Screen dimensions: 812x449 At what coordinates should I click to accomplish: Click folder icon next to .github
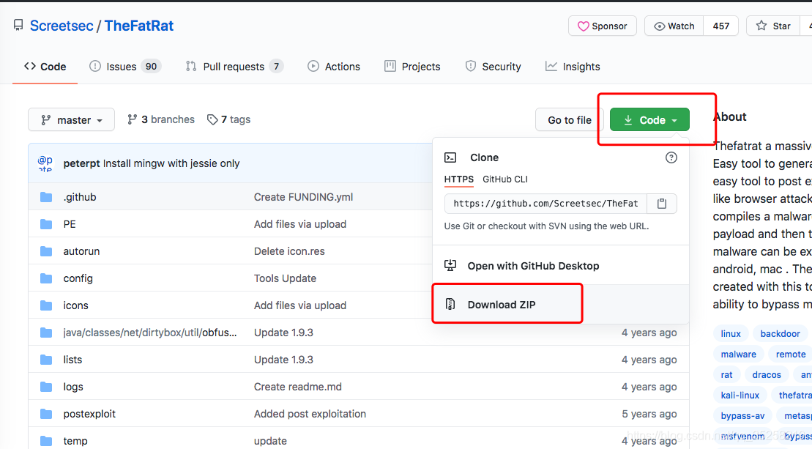tap(46, 197)
